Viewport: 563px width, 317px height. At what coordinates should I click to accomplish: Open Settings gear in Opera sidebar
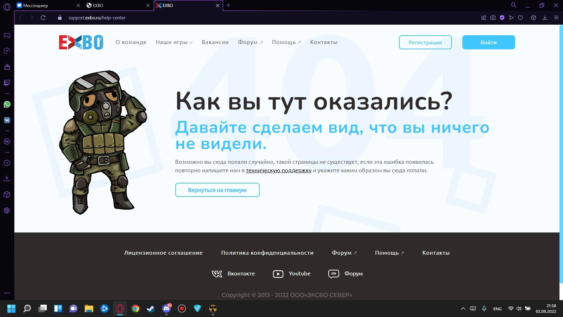coord(7,211)
